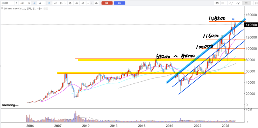This screenshot has width=258, height=128.
Task: Collapse the DB Insurance legend box
Action: [x=2, y=8]
